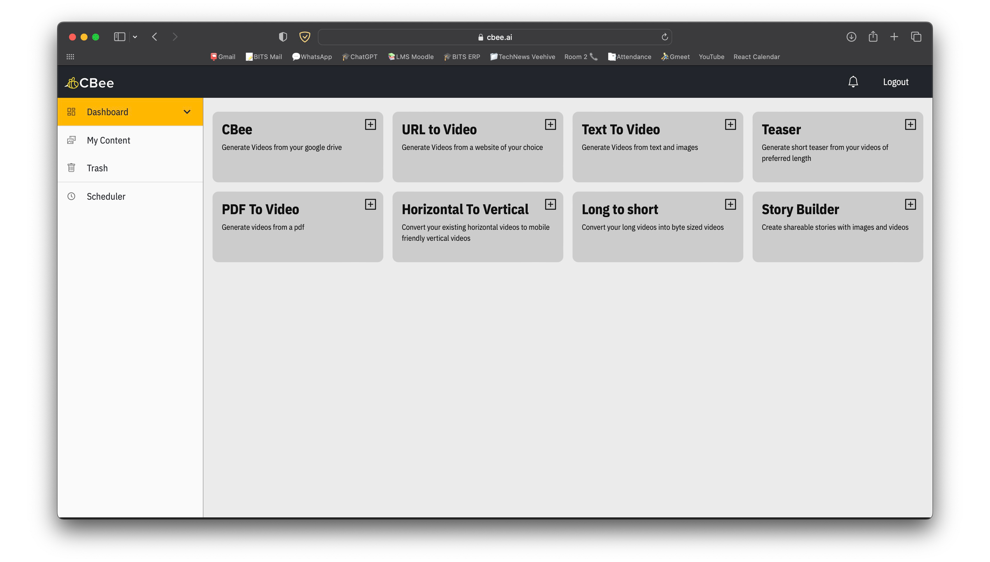Expand the Dashboard menu item
This screenshot has height=562, width=990.
pyautogui.click(x=188, y=111)
